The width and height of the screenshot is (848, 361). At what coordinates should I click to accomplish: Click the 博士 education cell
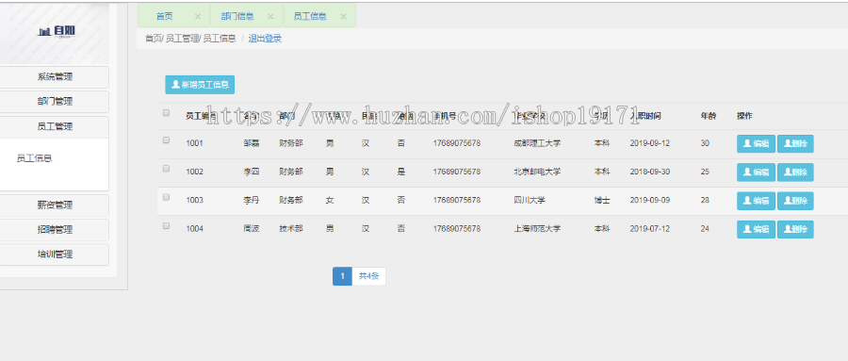click(x=602, y=200)
